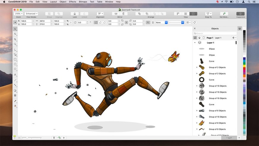This screenshot has height=146, width=259.
Task: Select the Rectangle tool
Action: 15,59
